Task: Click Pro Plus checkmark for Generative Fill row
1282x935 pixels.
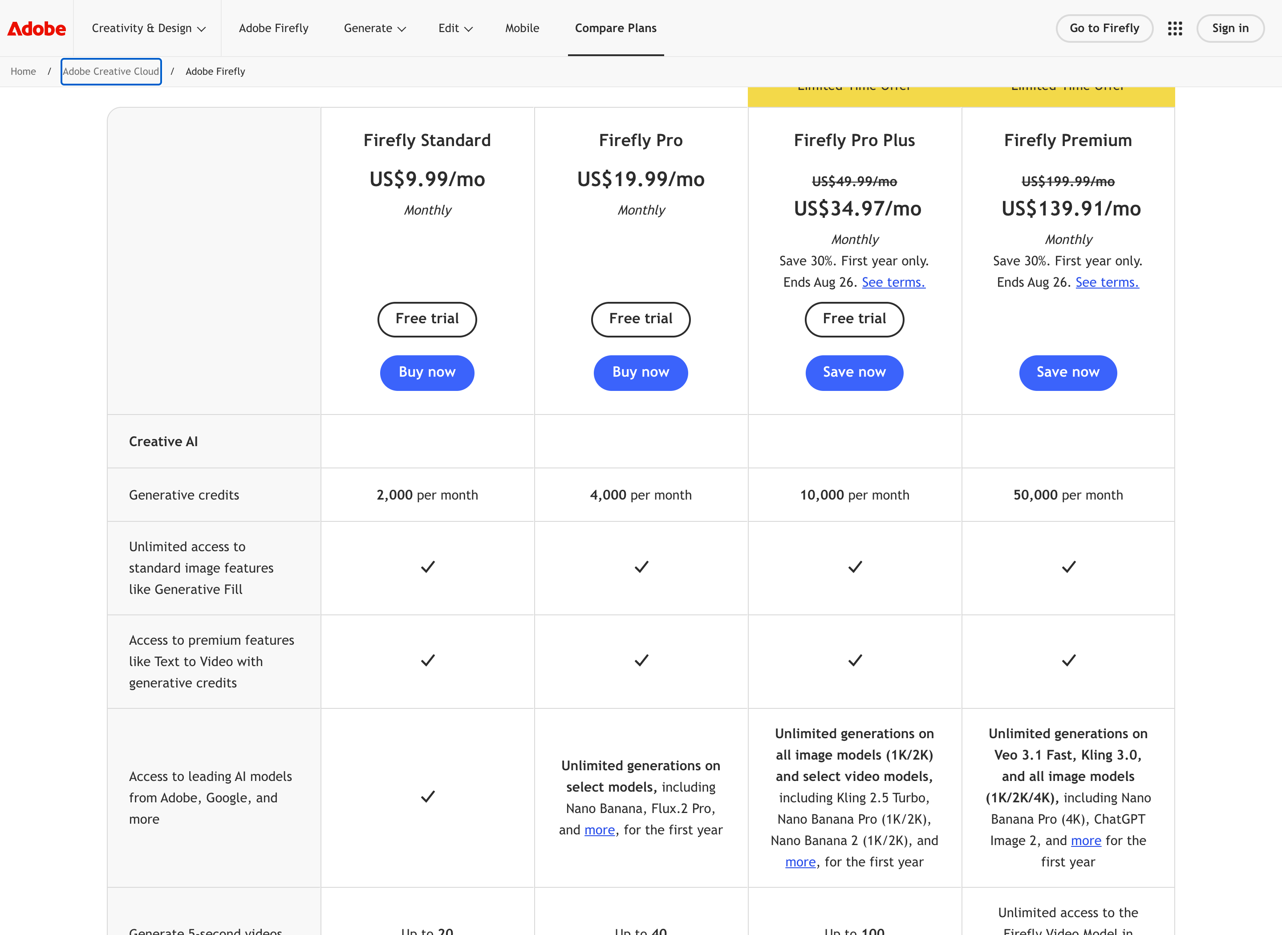Action: pos(855,567)
